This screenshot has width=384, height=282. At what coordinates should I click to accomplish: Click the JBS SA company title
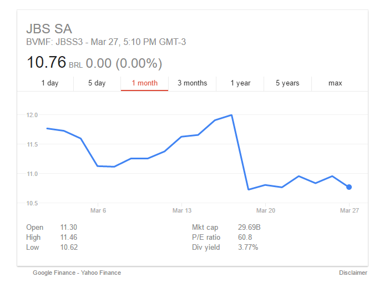pos(49,29)
